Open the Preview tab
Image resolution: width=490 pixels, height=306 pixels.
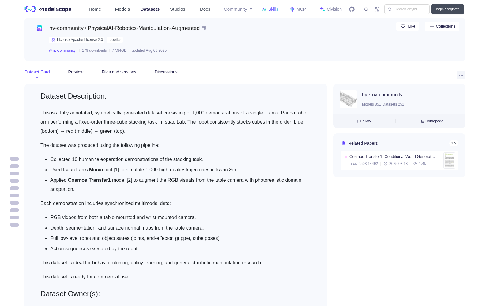pos(76,72)
